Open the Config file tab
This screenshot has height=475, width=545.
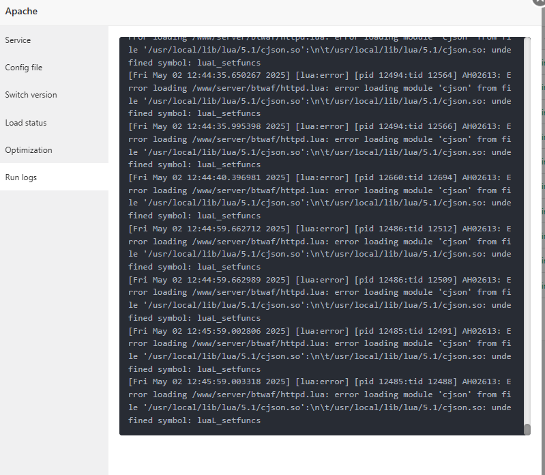pyautogui.click(x=54, y=68)
